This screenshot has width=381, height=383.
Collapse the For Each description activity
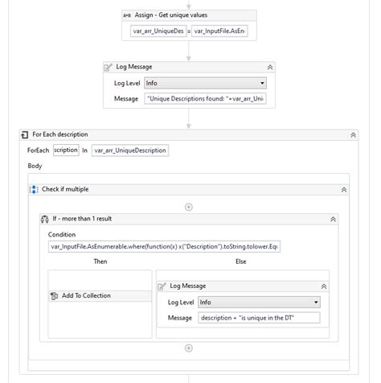[x=353, y=135]
